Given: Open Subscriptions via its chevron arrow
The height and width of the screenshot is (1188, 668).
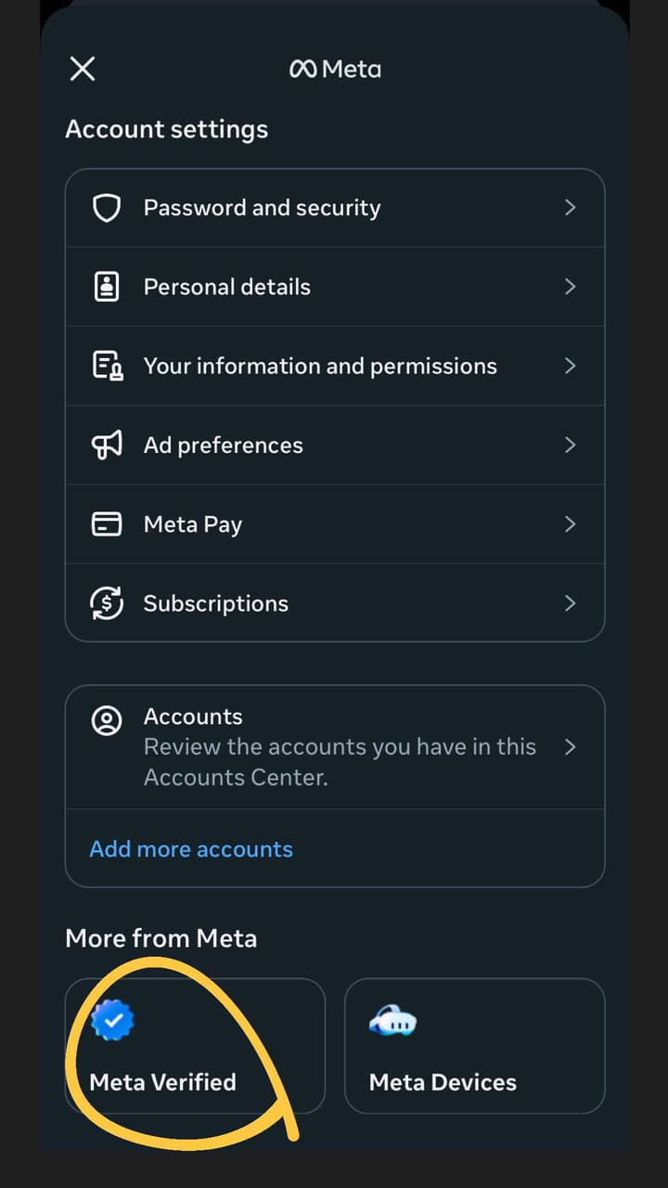Looking at the screenshot, I should [571, 603].
